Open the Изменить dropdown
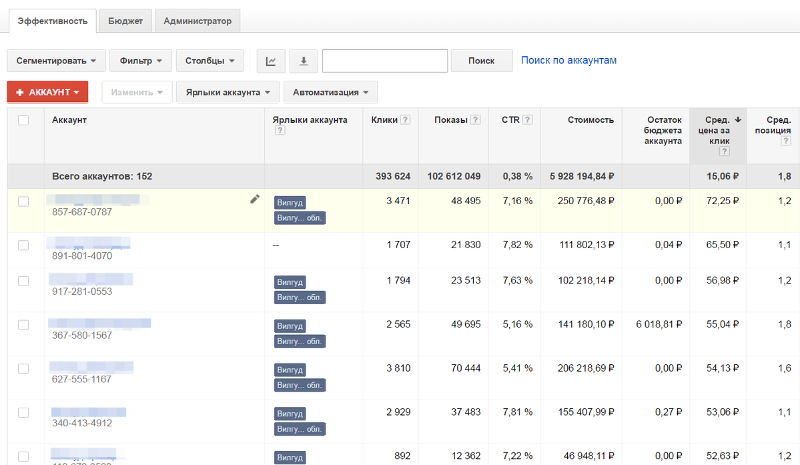 tap(137, 92)
